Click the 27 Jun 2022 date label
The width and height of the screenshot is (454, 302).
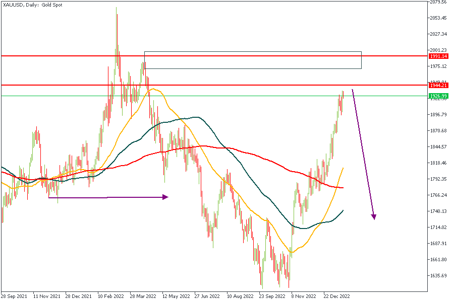(207, 296)
